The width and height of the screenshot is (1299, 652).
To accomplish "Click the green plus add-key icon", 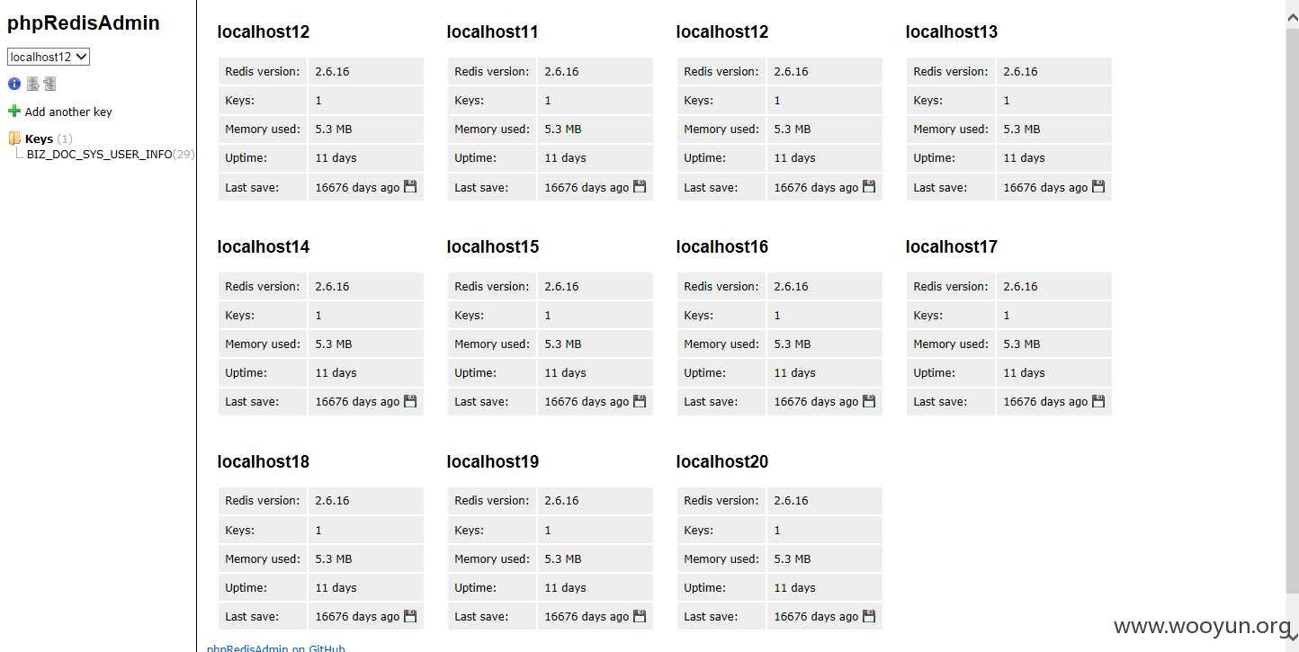I will 13,112.
